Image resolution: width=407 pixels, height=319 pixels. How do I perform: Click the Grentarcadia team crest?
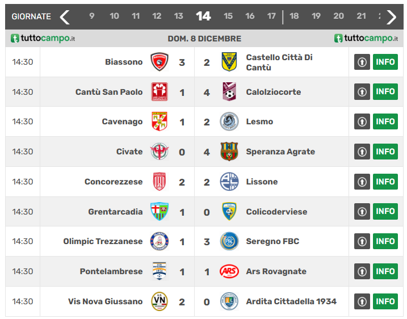click(160, 212)
